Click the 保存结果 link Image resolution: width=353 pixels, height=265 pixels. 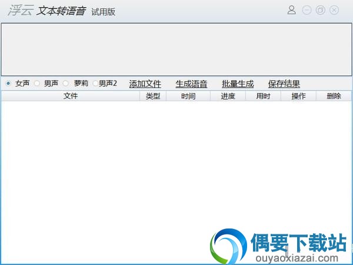click(284, 84)
